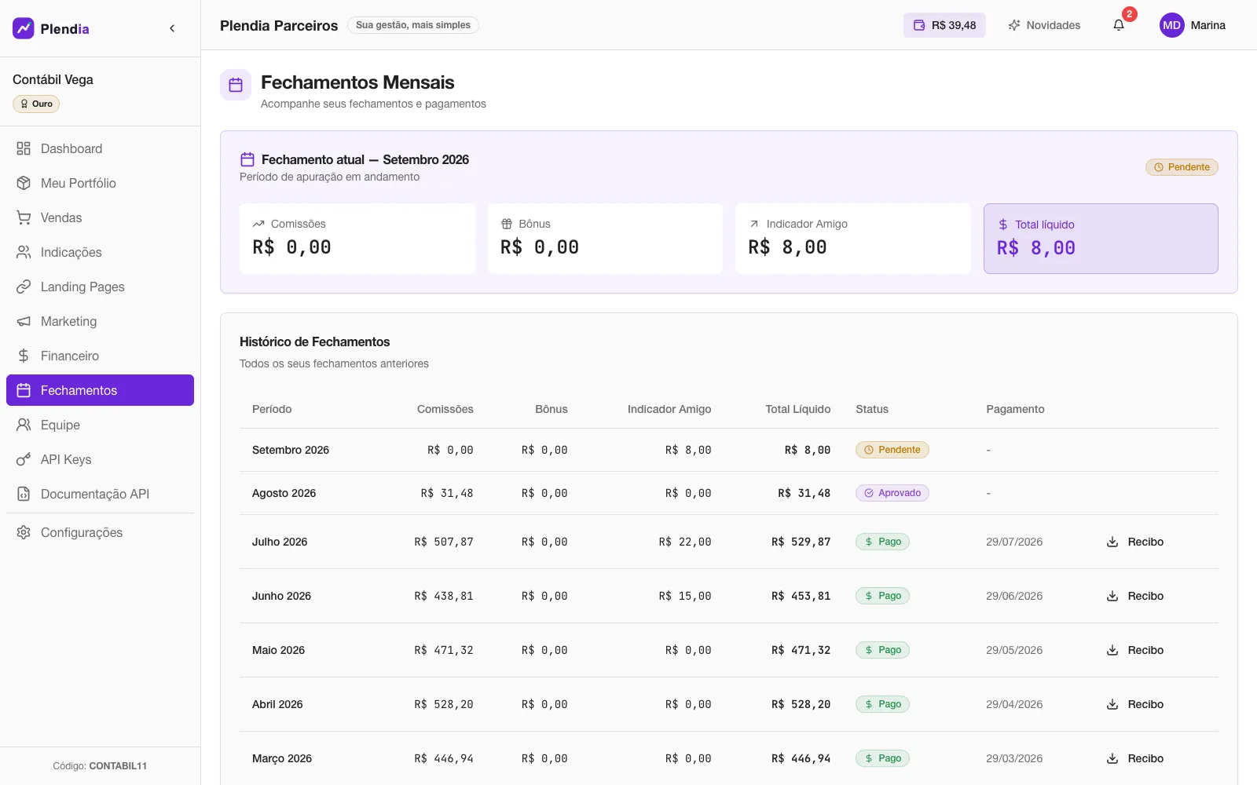Open Novidades sparkle button
Viewport: 1257px width, 785px height.
[1044, 25]
